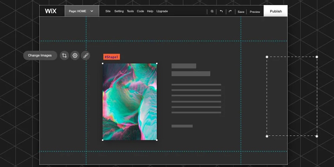Save the site
This screenshot has width=334, height=167.
[x=241, y=12]
